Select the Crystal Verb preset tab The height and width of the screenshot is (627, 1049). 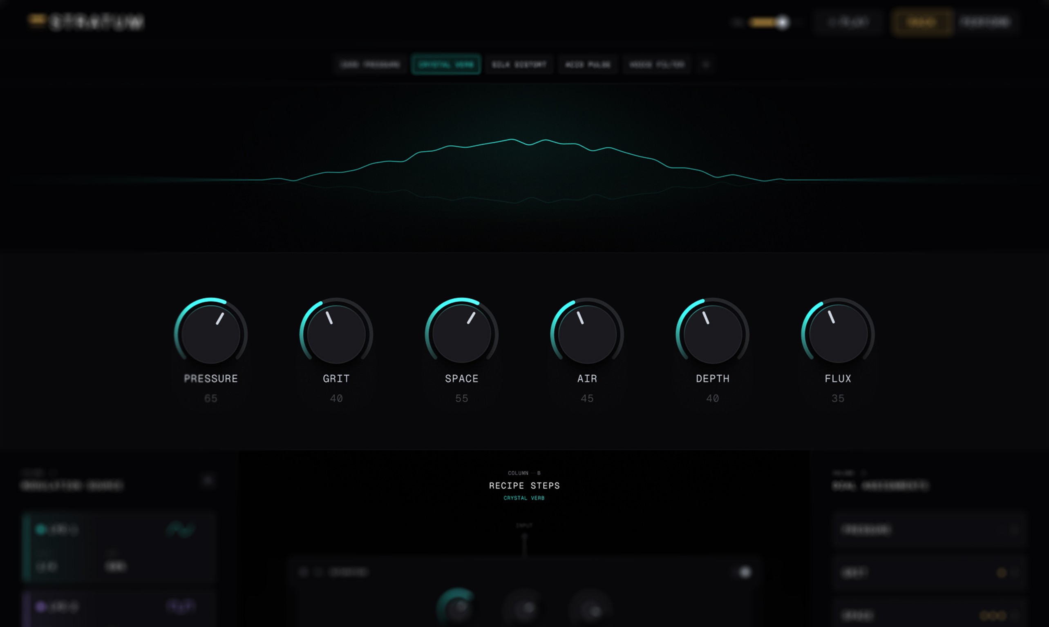pyautogui.click(x=446, y=64)
